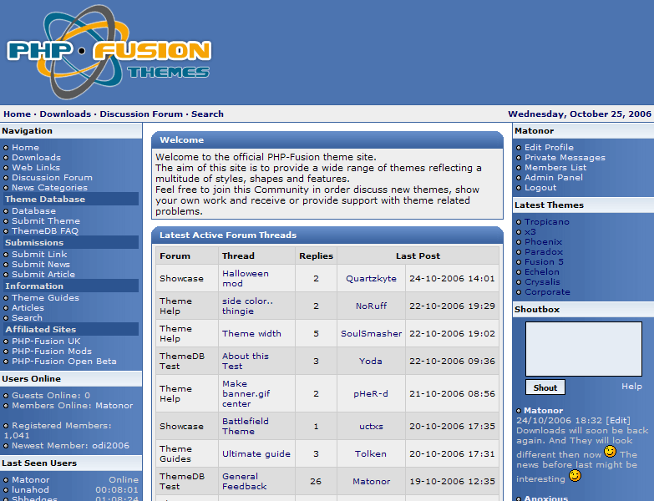Click the 26 replies cell
Screen dimensions: 654x501
point(316,481)
